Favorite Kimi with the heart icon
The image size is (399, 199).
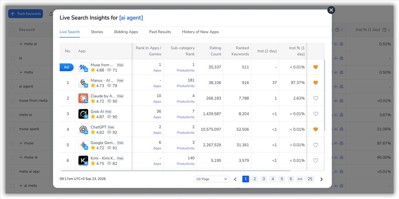[316, 160]
